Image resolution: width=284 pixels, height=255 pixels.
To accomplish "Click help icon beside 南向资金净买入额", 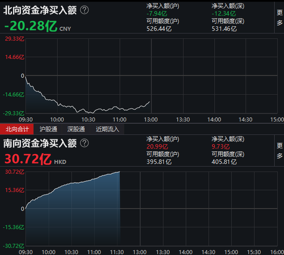I will [84, 143].
